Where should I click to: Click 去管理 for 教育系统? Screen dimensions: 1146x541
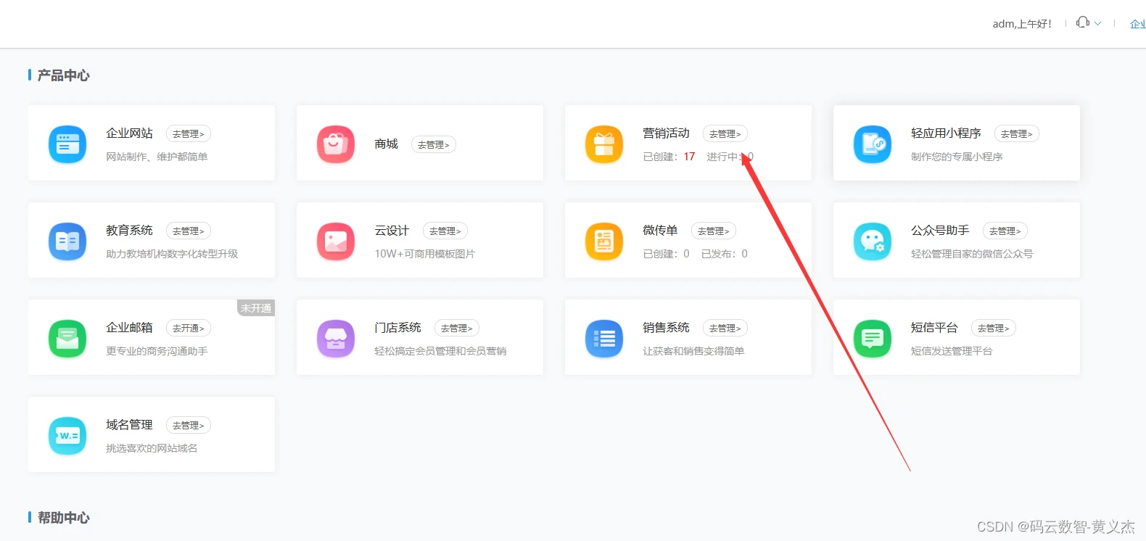189,231
